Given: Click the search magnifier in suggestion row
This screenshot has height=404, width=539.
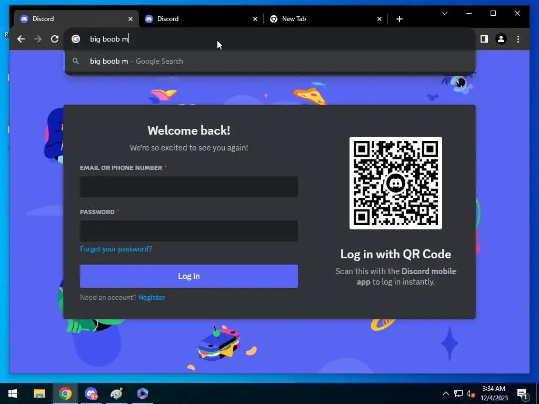Looking at the screenshot, I should [76, 61].
